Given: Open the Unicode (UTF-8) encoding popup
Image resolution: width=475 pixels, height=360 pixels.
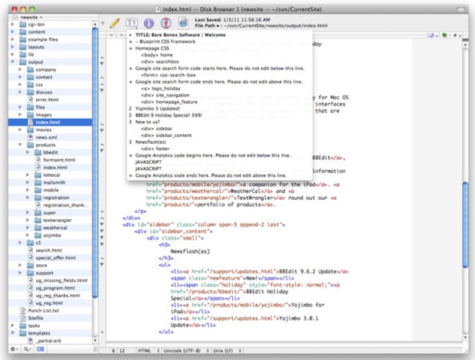Looking at the screenshot, I should 186,351.
